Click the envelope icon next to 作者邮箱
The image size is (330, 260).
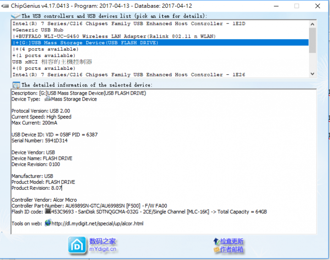pyautogui.click(x=216, y=250)
